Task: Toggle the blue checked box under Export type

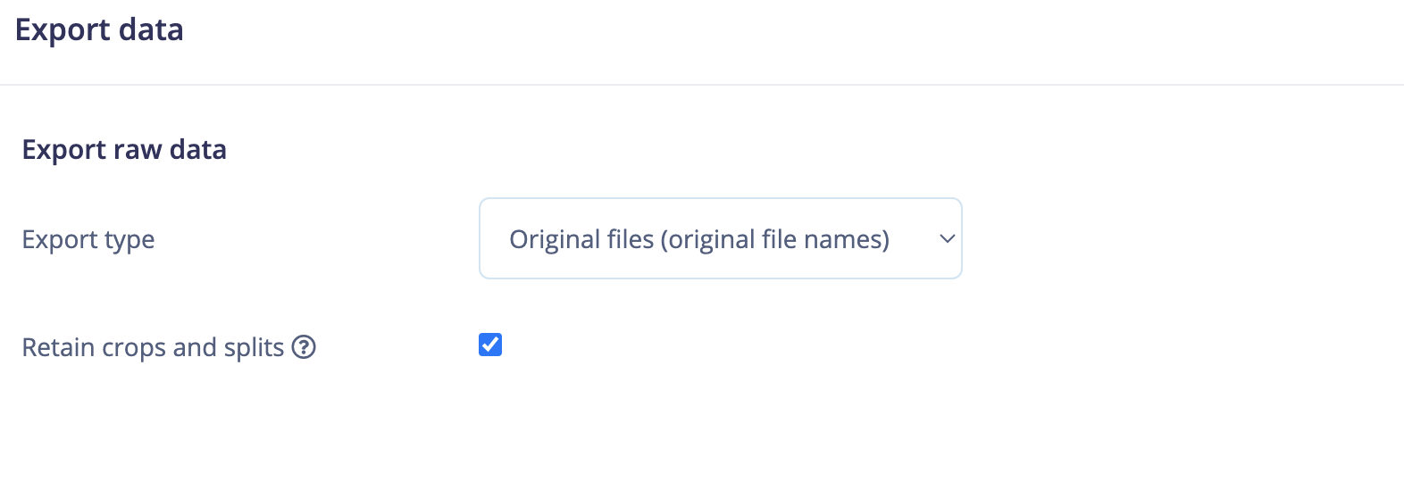Action: pyautogui.click(x=490, y=345)
